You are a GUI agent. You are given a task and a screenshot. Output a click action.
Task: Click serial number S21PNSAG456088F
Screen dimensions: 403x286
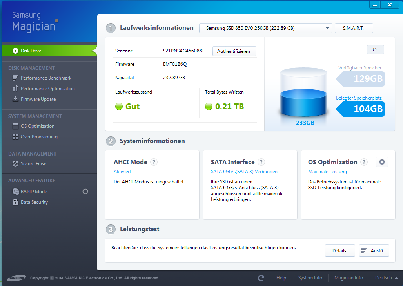pos(184,51)
